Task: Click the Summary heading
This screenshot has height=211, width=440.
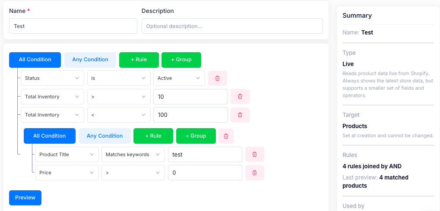Action: [x=357, y=16]
